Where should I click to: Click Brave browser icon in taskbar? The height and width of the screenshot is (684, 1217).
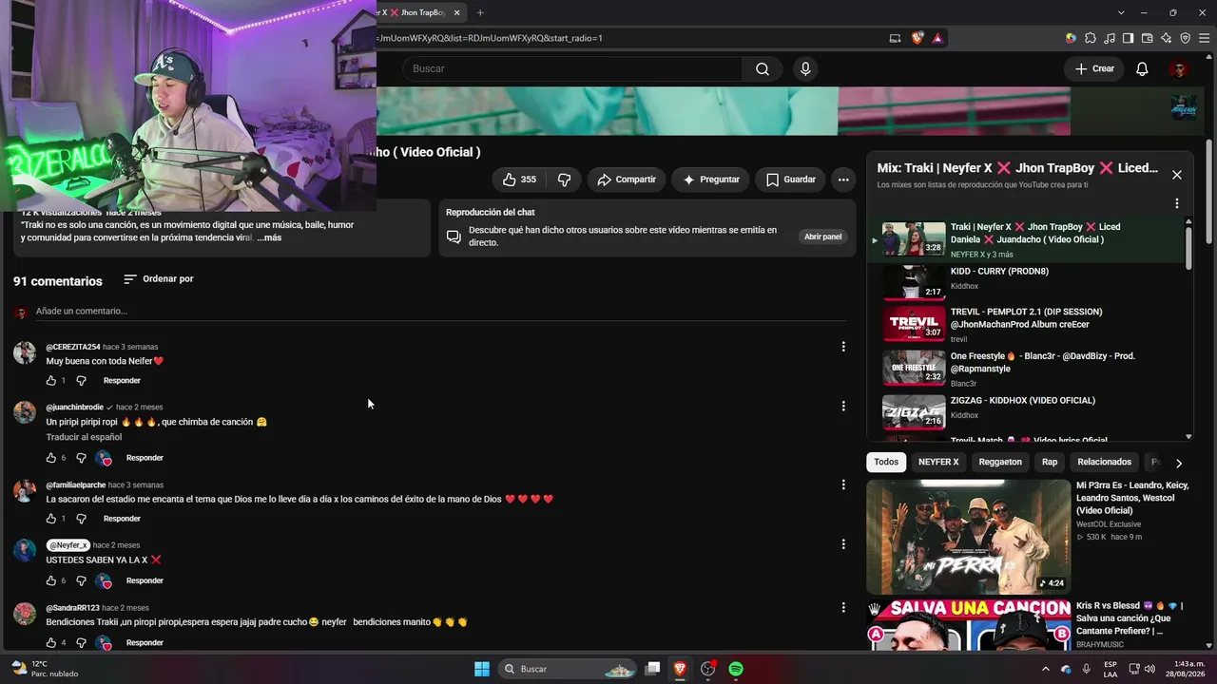(x=680, y=669)
